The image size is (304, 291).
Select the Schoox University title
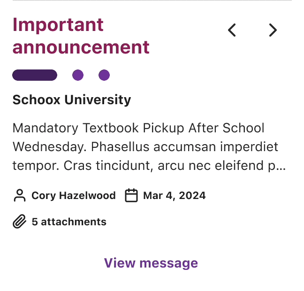pyautogui.click(x=72, y=100)
